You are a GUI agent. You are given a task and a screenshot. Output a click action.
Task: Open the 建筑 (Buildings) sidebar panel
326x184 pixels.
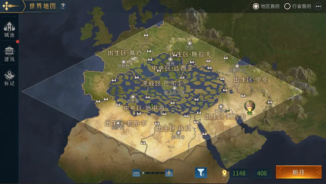tap(9, 53)
